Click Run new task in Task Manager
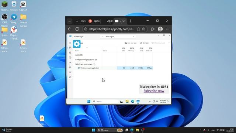The image size is (236, 133). click(x=131, y=43)
